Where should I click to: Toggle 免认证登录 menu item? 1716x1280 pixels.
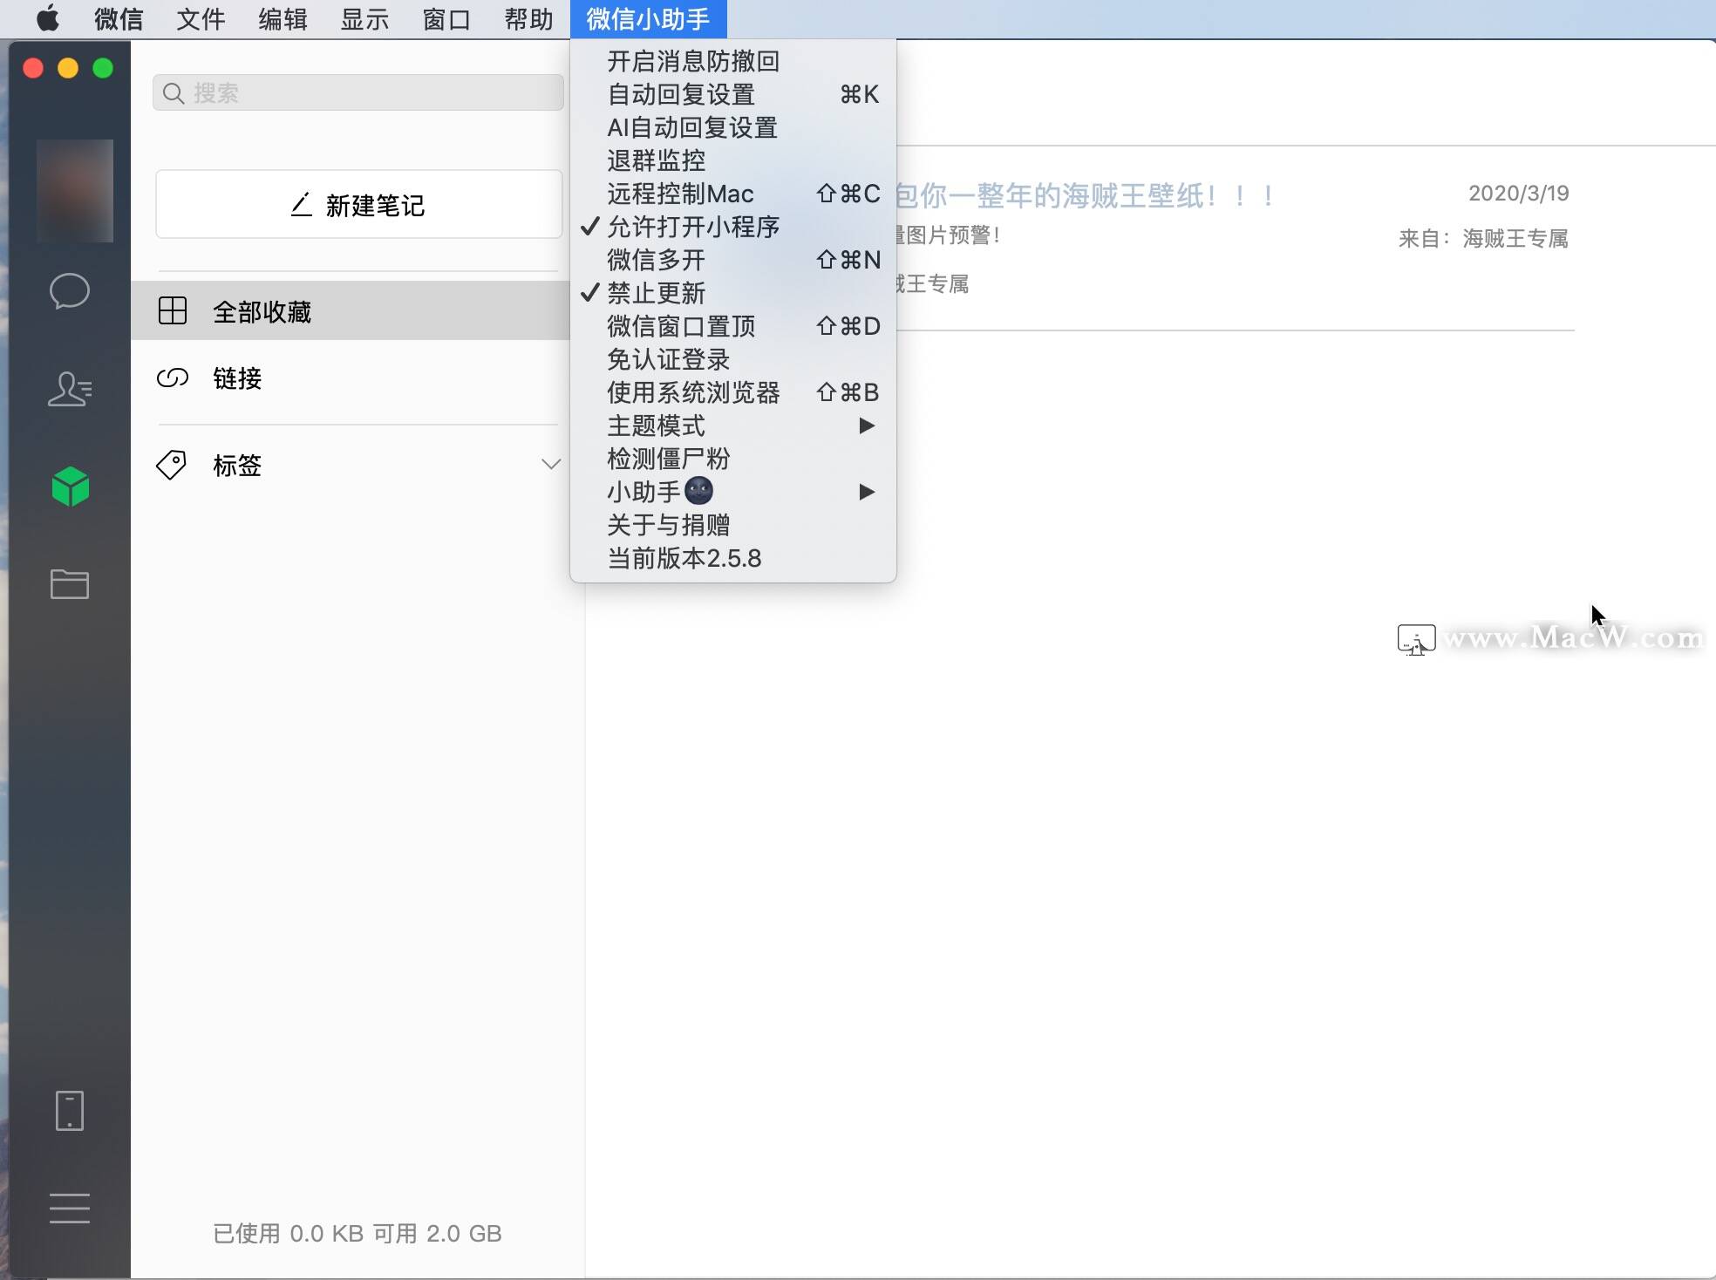(x=733, y=359)
